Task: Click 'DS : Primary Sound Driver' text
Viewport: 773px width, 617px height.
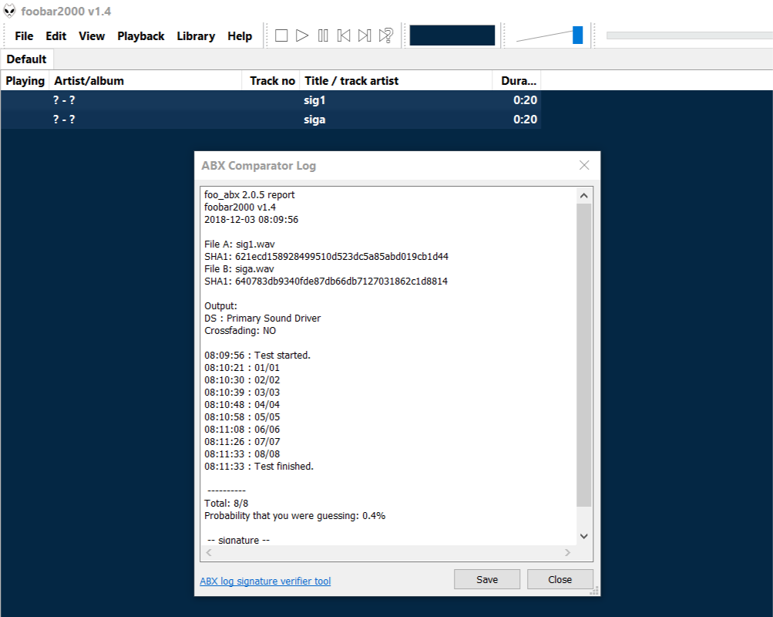Action: click(262, 318)
